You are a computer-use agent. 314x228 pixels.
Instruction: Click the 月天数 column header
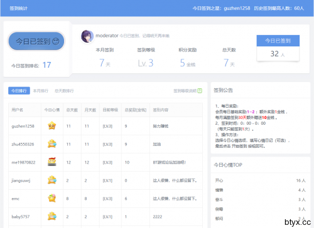click(90, 110)
